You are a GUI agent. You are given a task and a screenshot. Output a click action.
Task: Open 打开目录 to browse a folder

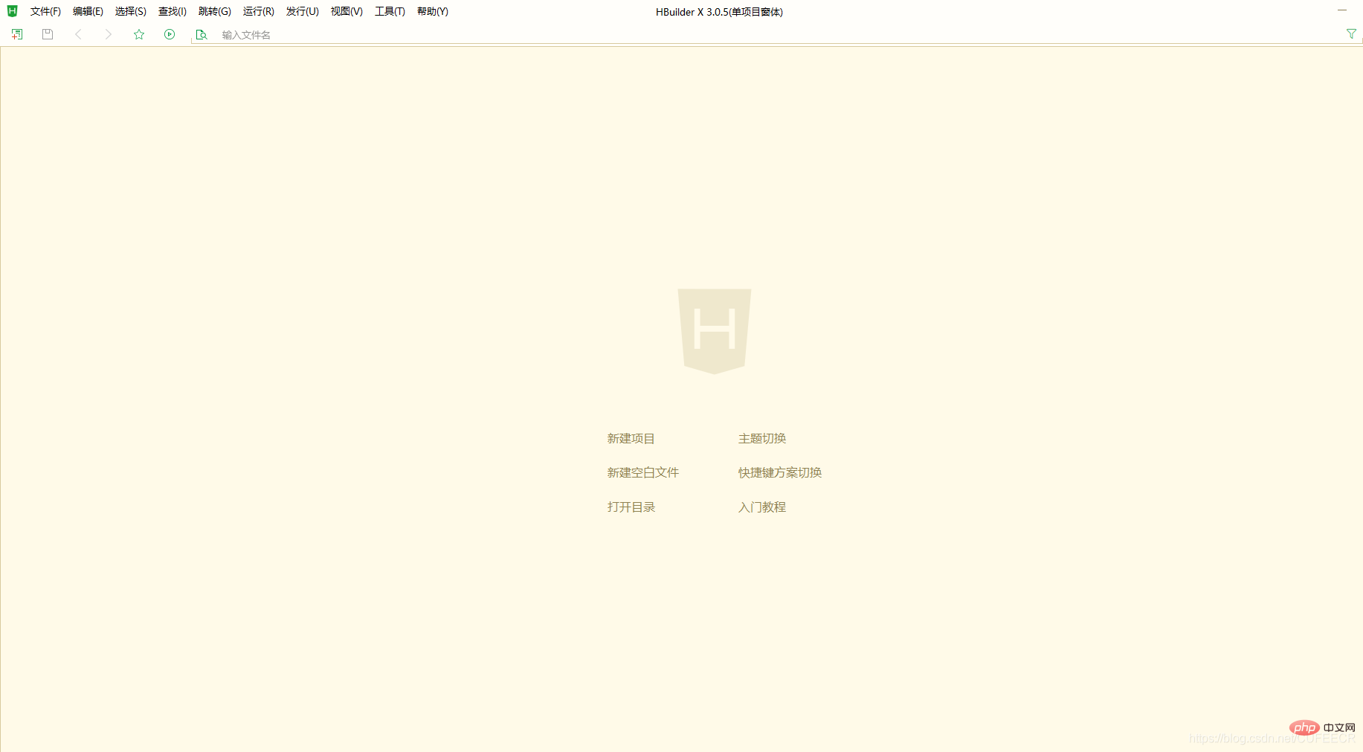click(631, 507)
